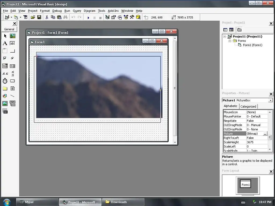Select the Pointer tool in the toolbox
Screen dimensions: 275x206
click(x=5, y=36)
